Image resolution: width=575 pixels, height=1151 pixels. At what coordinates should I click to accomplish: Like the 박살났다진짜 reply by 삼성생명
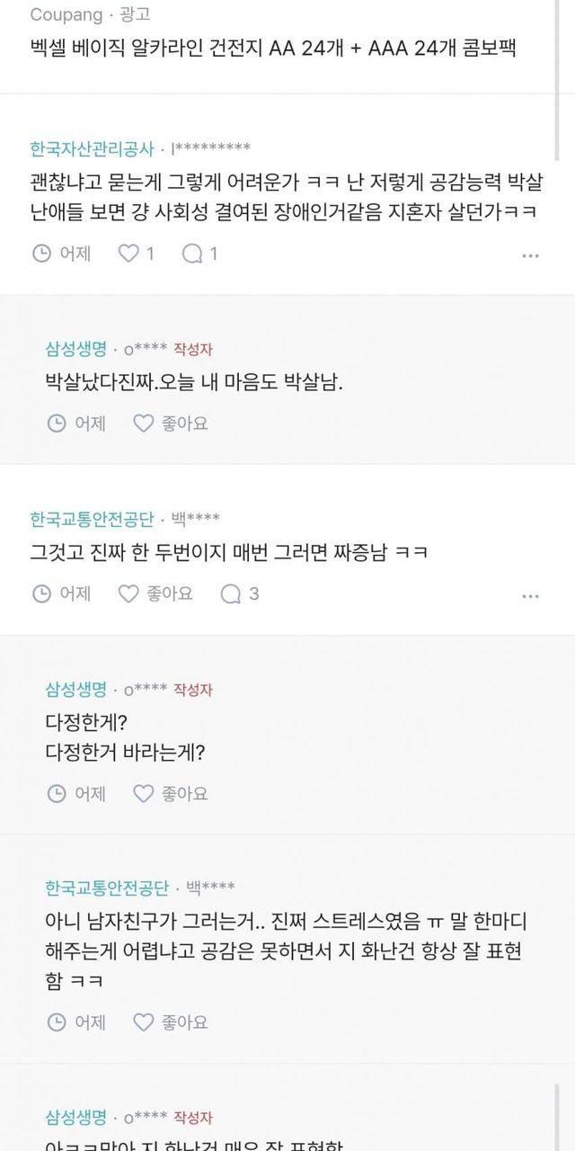(x=144, y=423)
